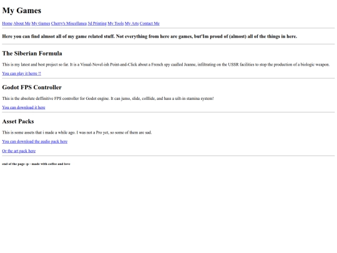337x253 pixels.
Task: Click the FPS controller description text
Action: tap(108, 99)
